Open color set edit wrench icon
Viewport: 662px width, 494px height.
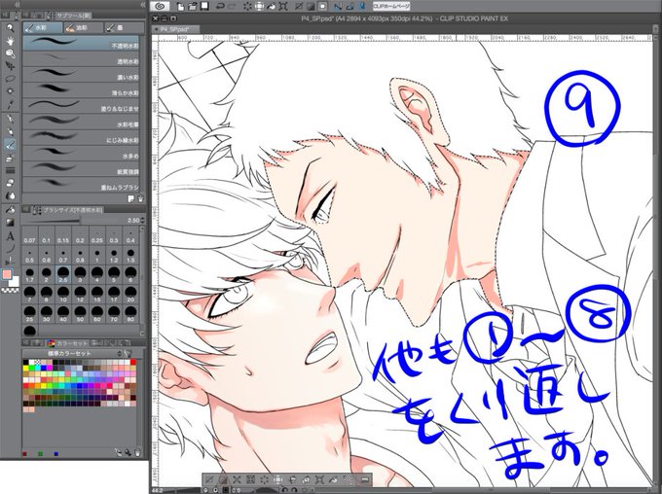pos(129,353)
